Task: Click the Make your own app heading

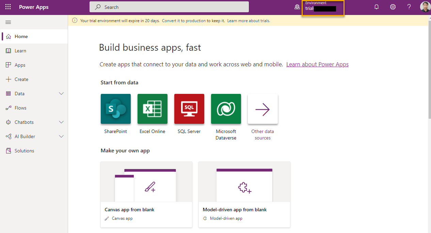Action: 125,151
